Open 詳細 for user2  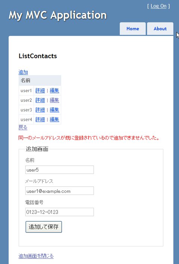[x=40, y=100]
